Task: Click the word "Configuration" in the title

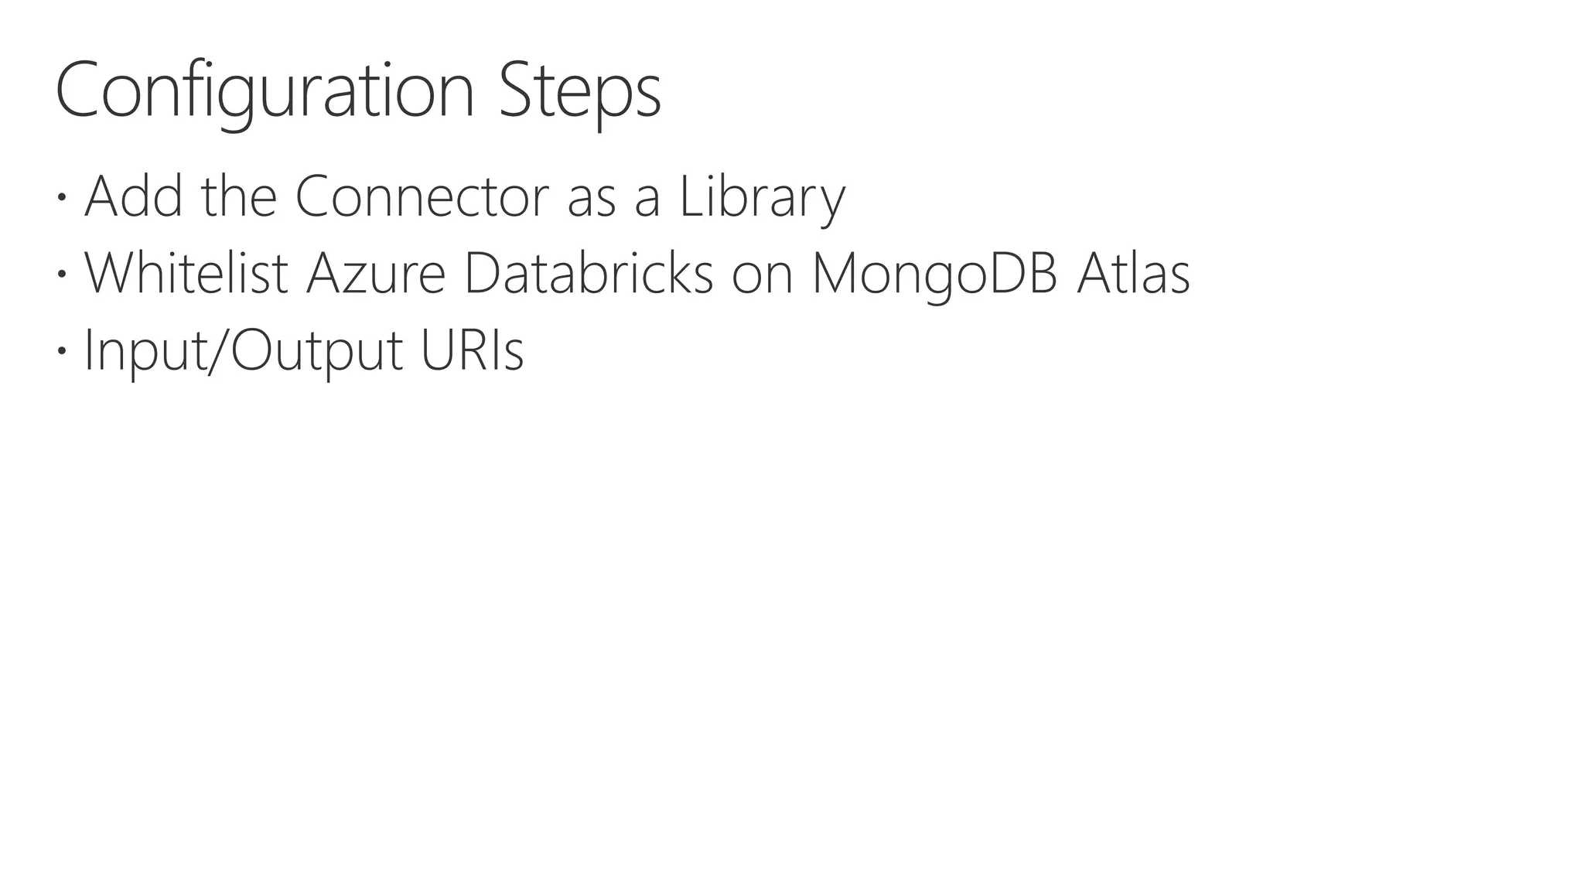Action: (265, 90)
